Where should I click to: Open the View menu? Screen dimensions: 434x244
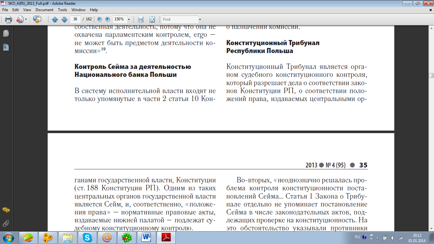click(27, 10)
